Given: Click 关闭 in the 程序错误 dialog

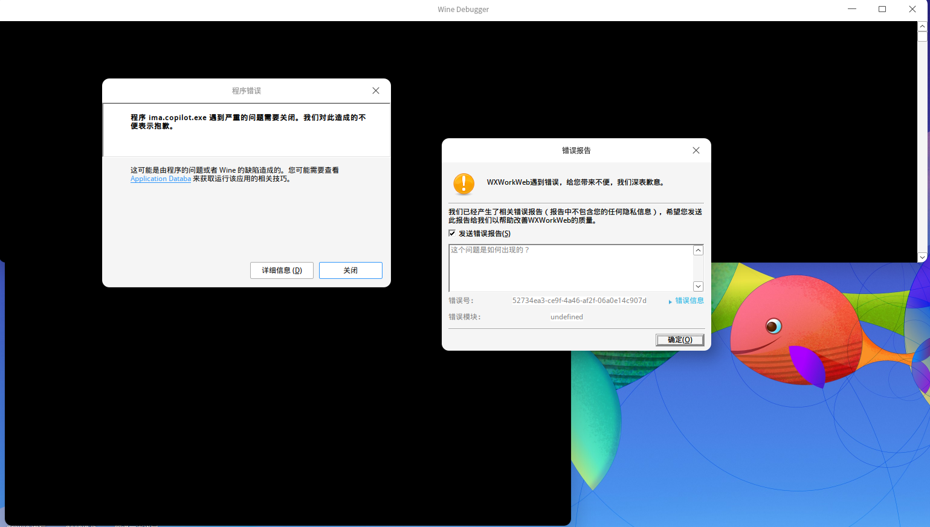Looking at the screenshot, I should [x=350, y=270].
